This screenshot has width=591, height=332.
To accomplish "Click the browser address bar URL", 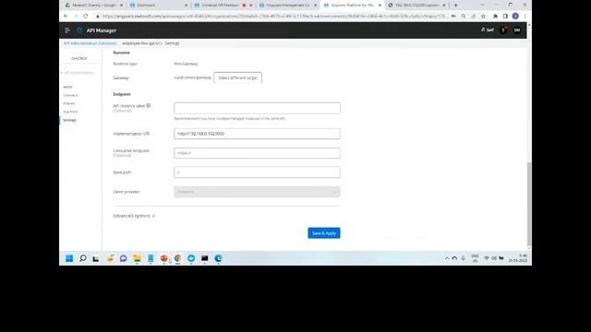I will pyautogui.click(x=274, y=17).
